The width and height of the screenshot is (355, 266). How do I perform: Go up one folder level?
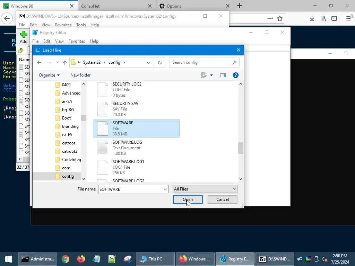[65, 62]
